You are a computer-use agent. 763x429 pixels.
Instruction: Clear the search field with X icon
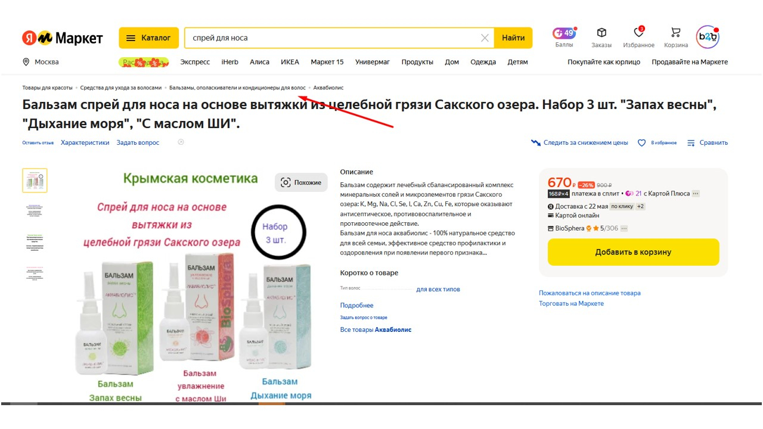[485, 38]
